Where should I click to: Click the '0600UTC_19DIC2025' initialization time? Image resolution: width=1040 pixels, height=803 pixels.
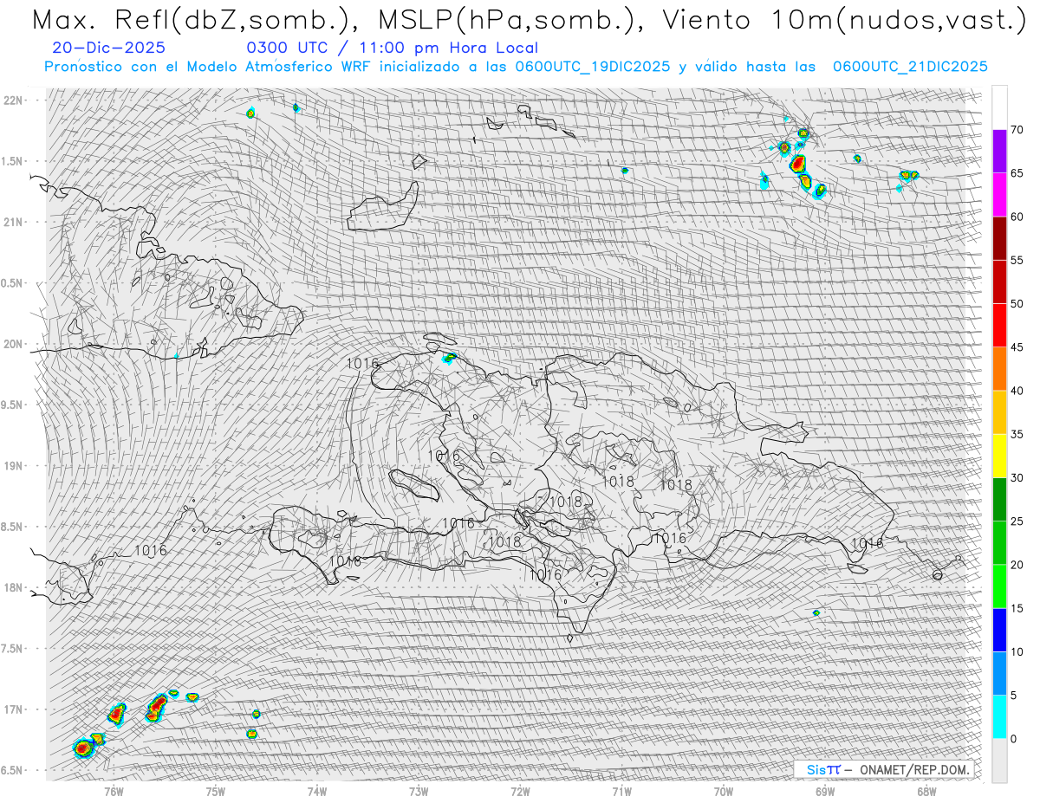pos(592,67)
